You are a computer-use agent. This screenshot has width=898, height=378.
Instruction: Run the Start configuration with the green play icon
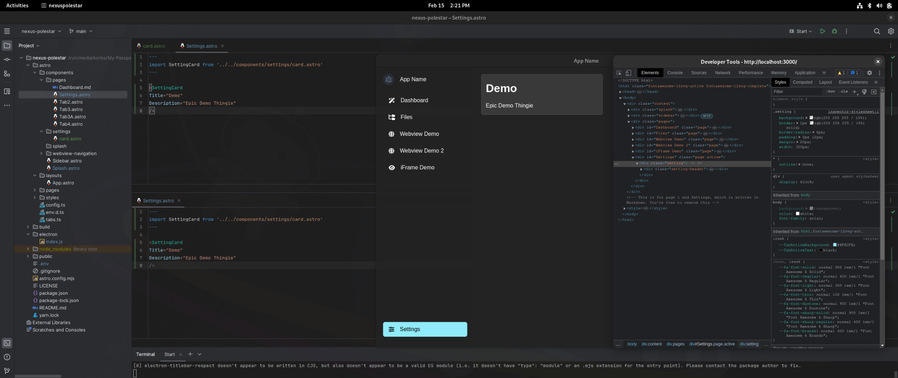point(822,31)
